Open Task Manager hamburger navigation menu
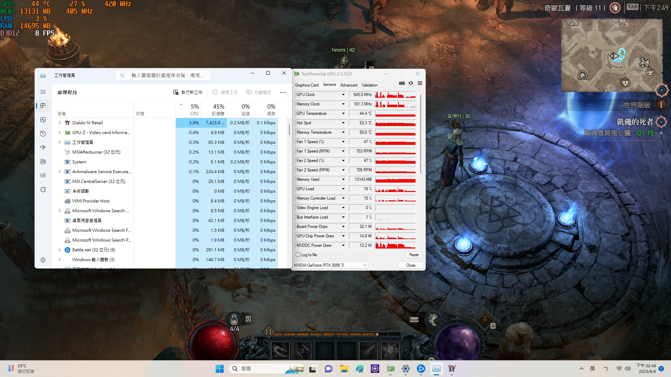Screen dimensions: 671x377 click(x=43, y=92)
